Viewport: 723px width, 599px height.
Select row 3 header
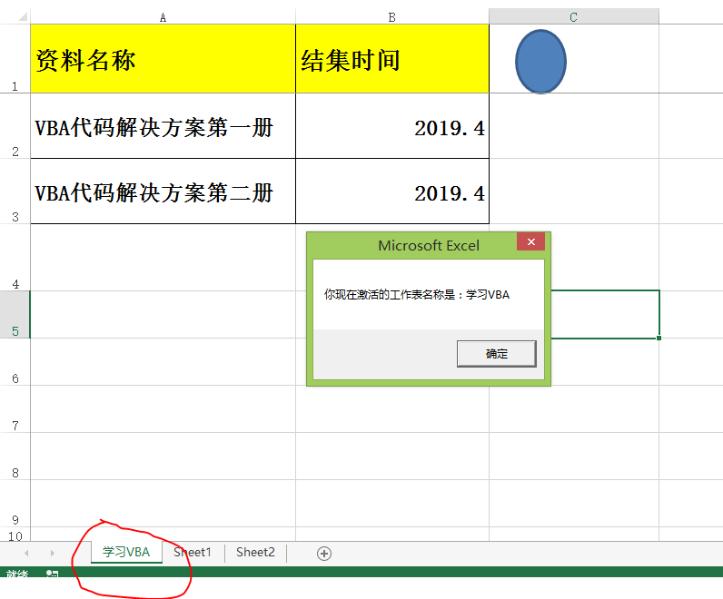coord(15,191)
